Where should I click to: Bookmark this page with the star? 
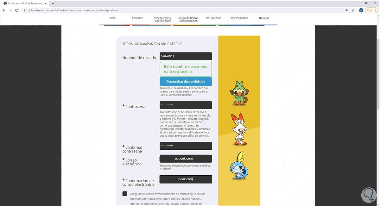[353, 10]
